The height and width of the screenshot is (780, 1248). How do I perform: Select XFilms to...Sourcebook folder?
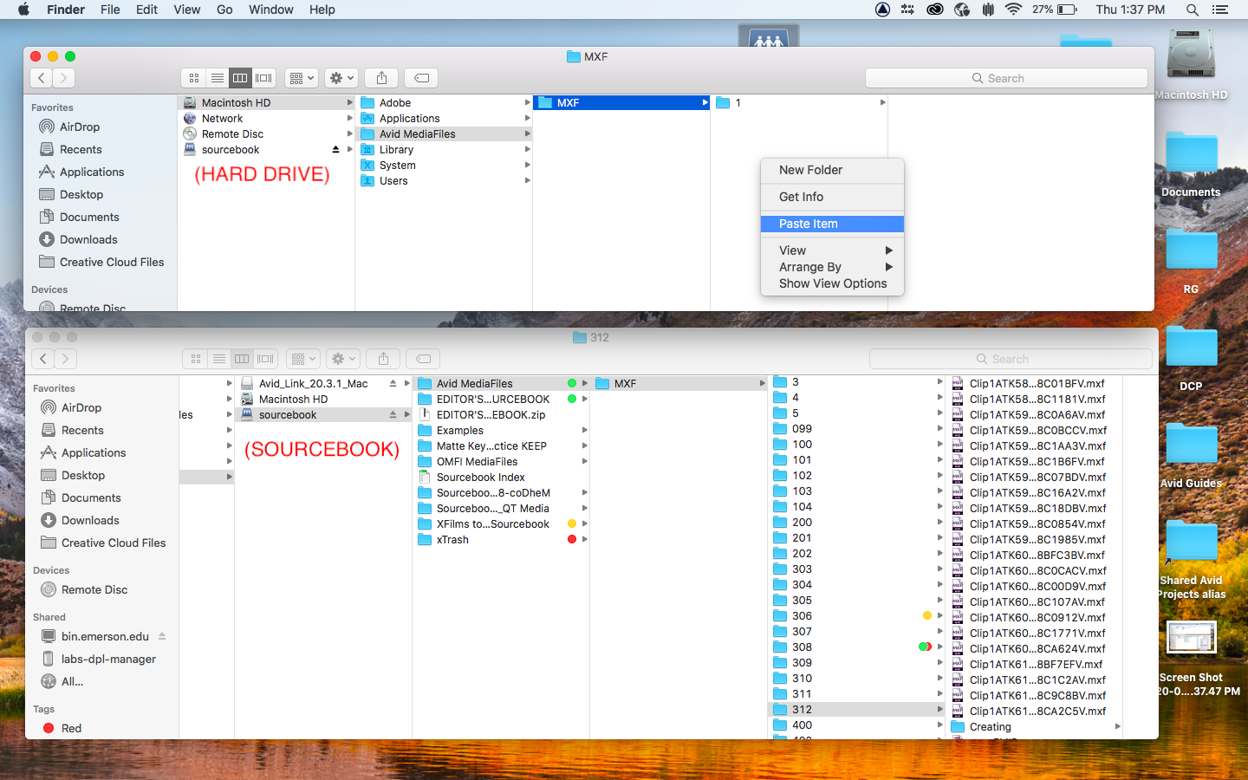pyautogui.click(x=500, y=523)
